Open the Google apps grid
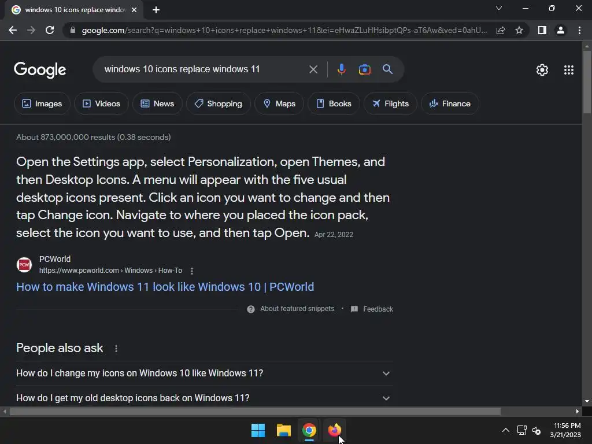Viewport: 592px width, 444px height. [x=569, y=70]
